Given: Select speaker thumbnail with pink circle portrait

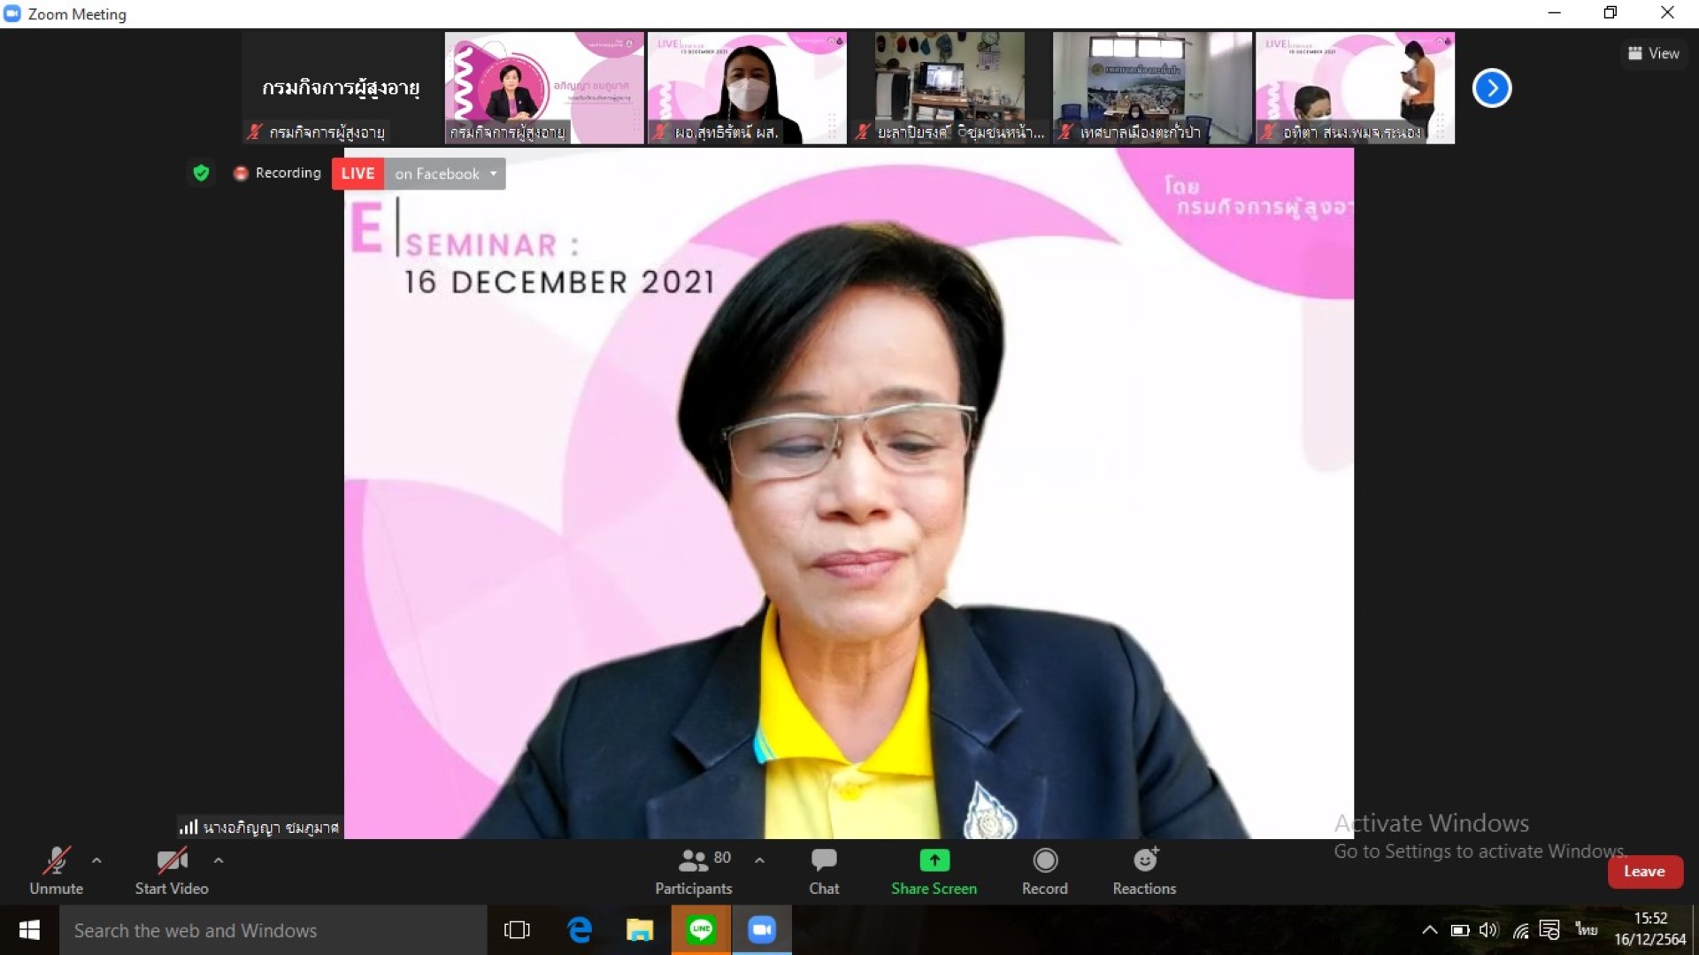Looking at the screenshot, I should pyautogui.click(x=543, y=88).
